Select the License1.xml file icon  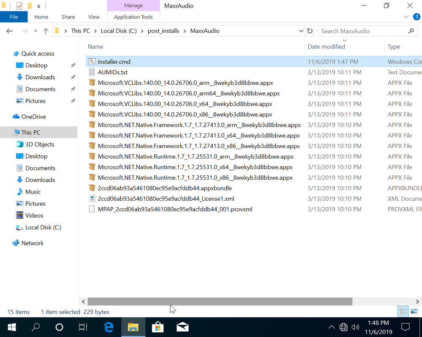click(x=92, y=198)
